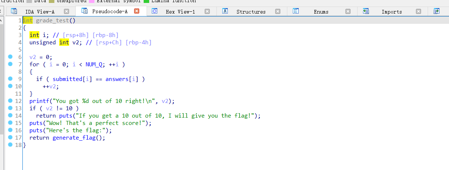Image resolution: width=449 pixels, height=170 pixels.
Task: Click puts on line 16
Action: pos(36,130)
